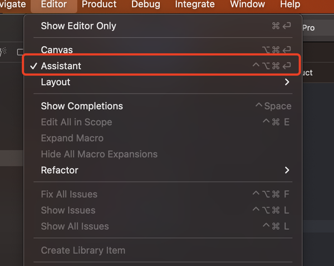Open the Help menu
Viewport: 334px width, 266px height.
290,4
